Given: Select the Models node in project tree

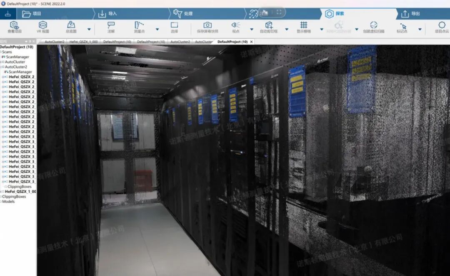Looking at the screenshot, I should (8, 202).
